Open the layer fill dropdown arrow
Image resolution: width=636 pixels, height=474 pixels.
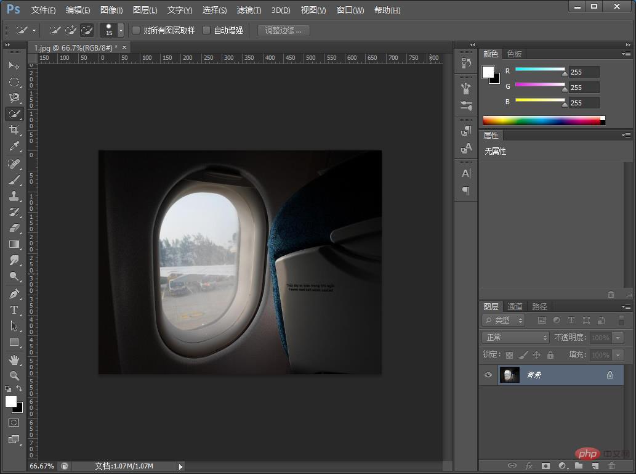pos(618,355)
